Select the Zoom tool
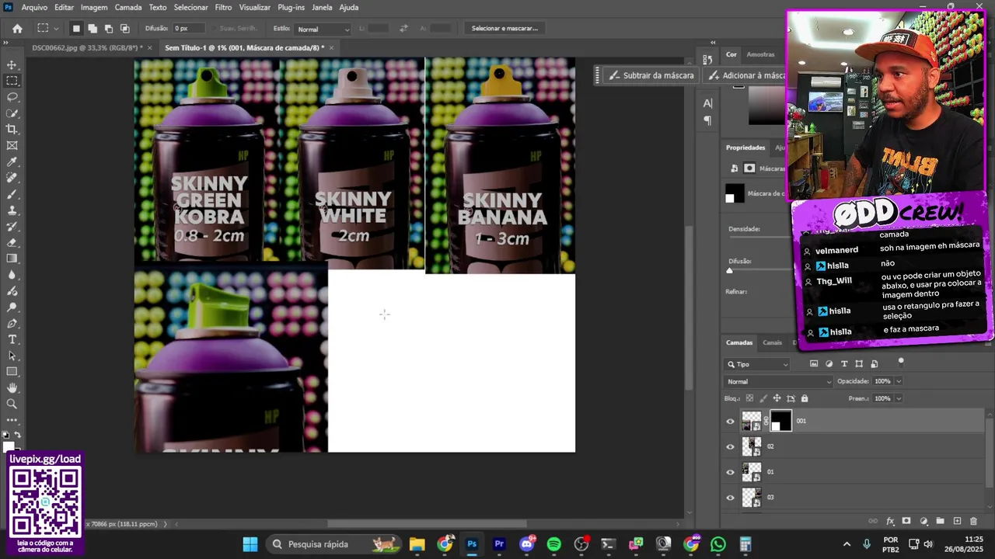 (12, 404)
